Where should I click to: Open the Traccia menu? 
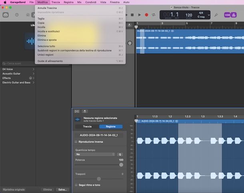[56, 2]
